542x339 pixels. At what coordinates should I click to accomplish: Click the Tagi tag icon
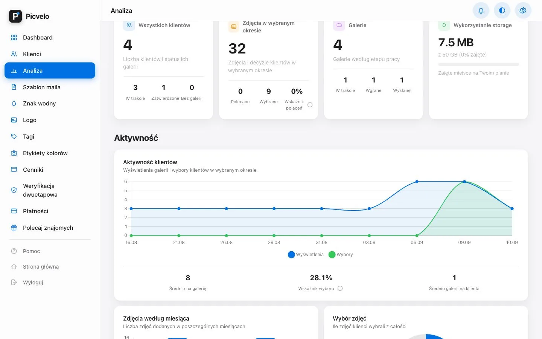click(x=14, y=137)
